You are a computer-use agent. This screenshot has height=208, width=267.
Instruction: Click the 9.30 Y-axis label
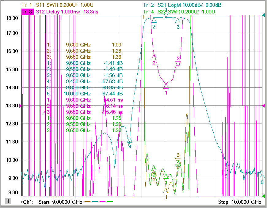[x=13, y=178]
